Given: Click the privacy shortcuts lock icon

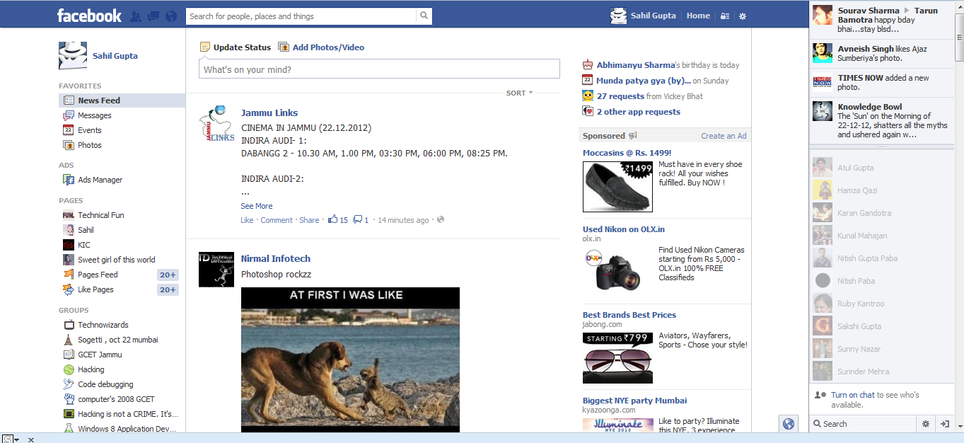Looking at the screenshot, I should tap(724, 15).
